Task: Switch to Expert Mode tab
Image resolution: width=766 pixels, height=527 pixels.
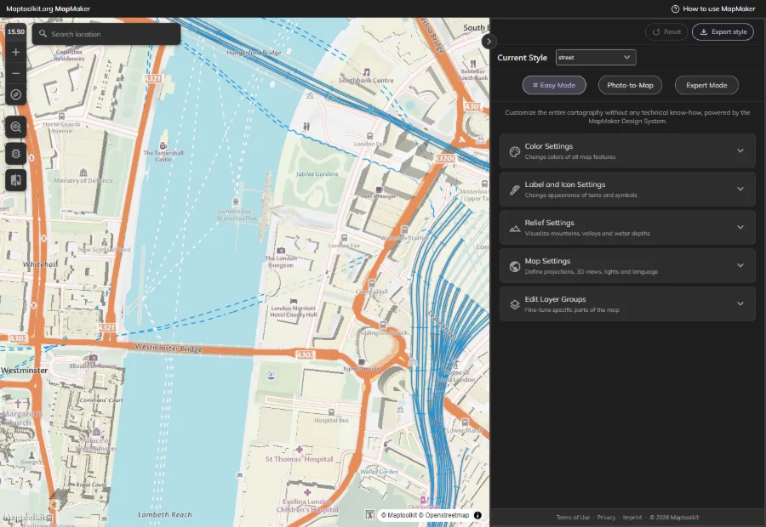Action: (x=706, y=85)
